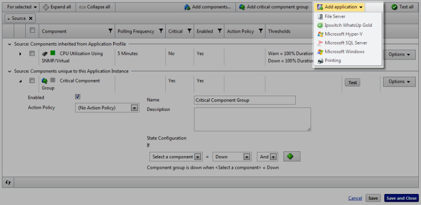This screenshot has width=421, height=205.
Task: Click the component group is down summary text
Action: coord(213,168)
